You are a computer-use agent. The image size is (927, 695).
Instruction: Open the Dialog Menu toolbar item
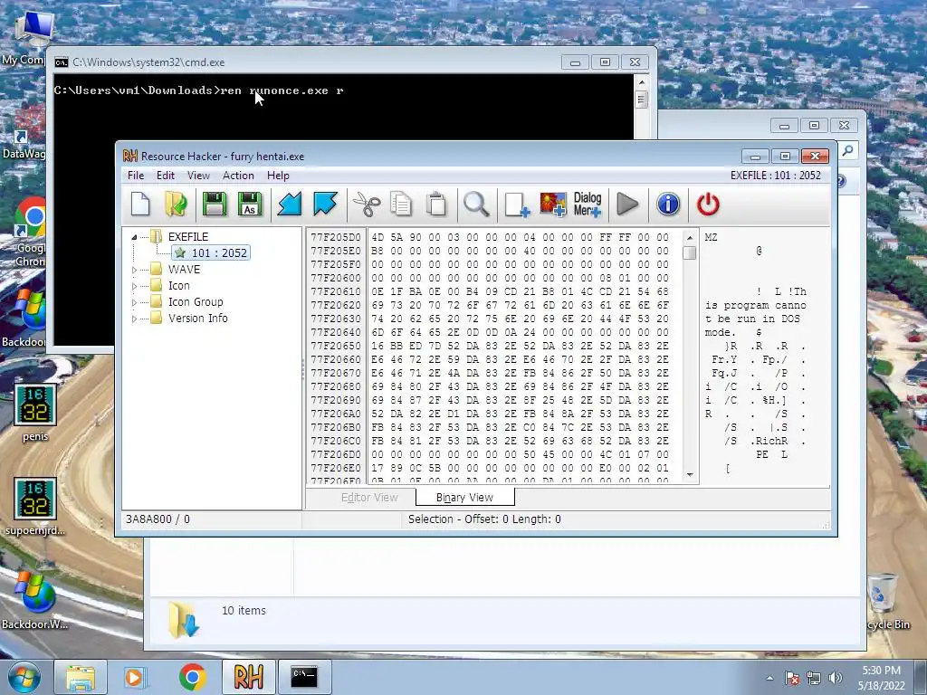(587, 205)
